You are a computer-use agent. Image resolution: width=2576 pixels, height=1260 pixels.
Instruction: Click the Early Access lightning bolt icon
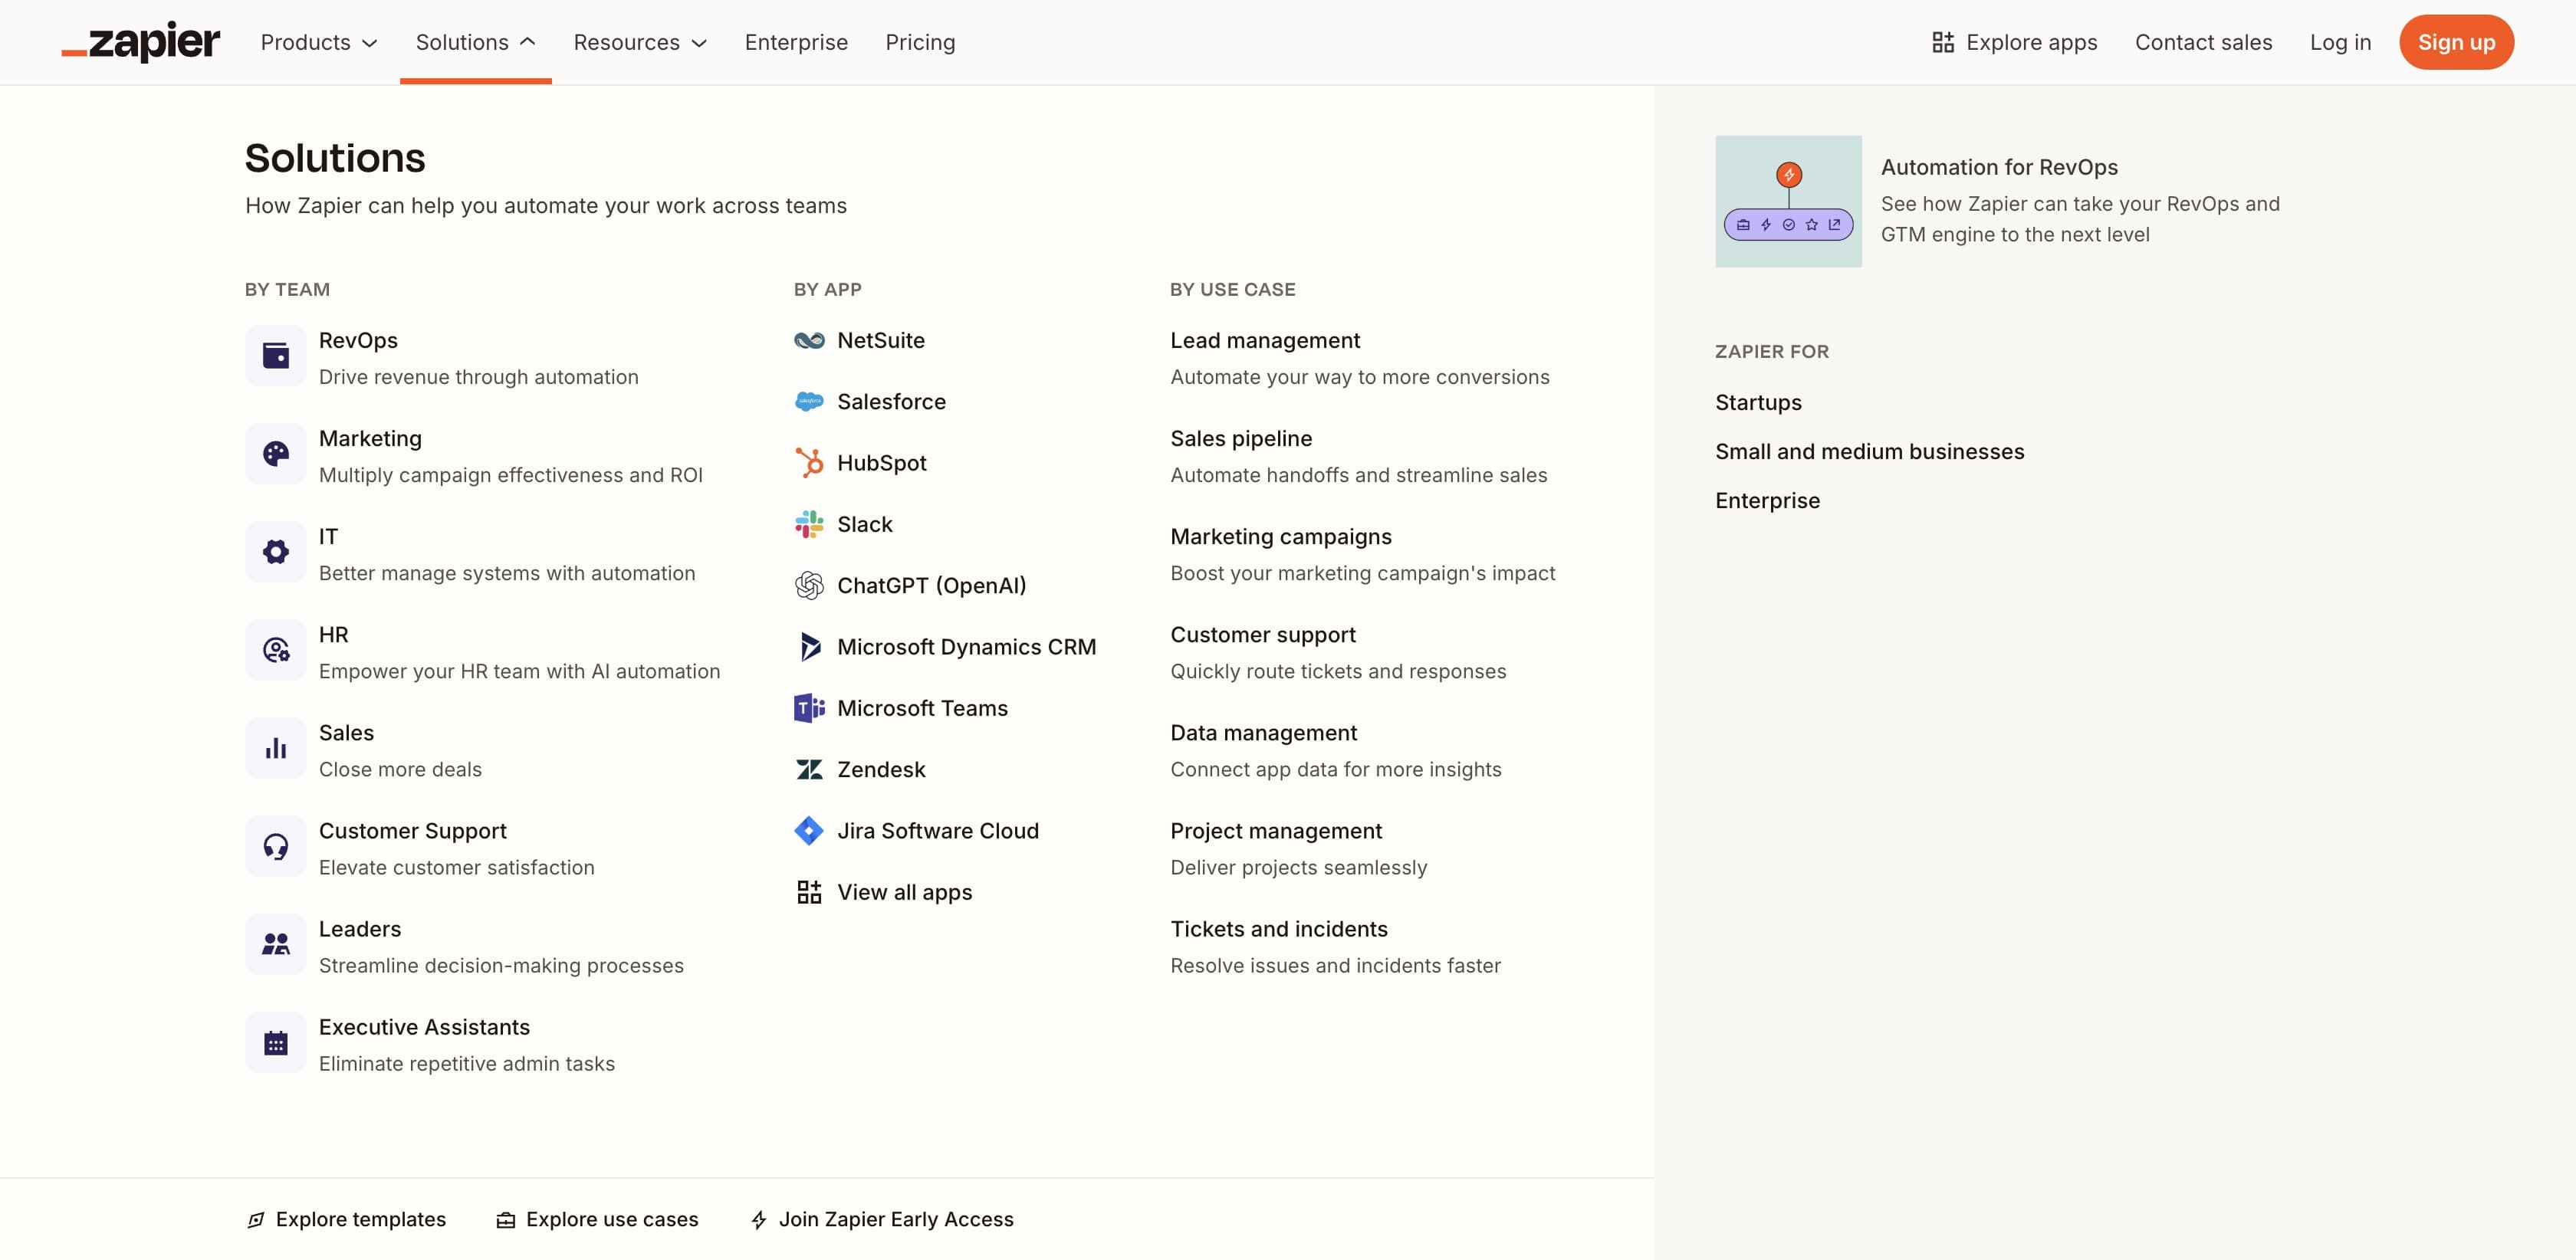(x=759, y=1219)
